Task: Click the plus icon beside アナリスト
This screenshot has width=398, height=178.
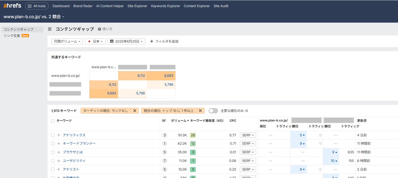Action: point(58,169)
